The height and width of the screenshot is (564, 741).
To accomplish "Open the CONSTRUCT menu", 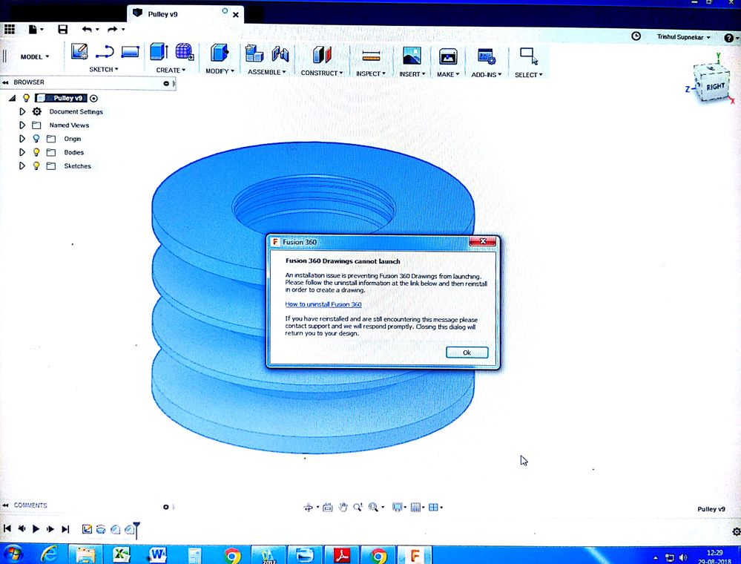I will pos(322,73).
